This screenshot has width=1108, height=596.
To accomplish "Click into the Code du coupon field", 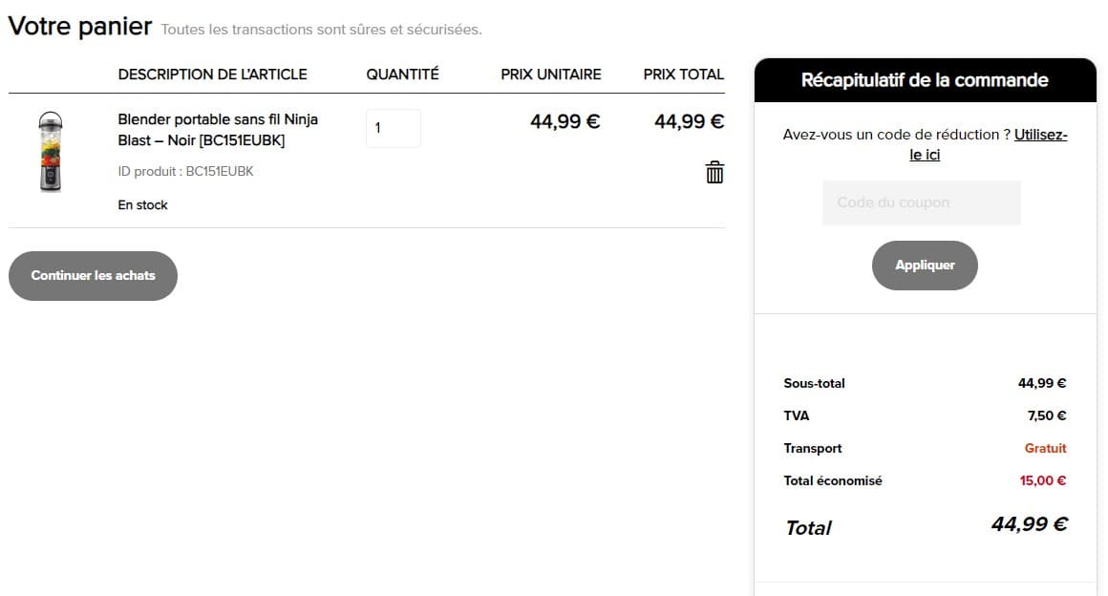I will (921, 202).
